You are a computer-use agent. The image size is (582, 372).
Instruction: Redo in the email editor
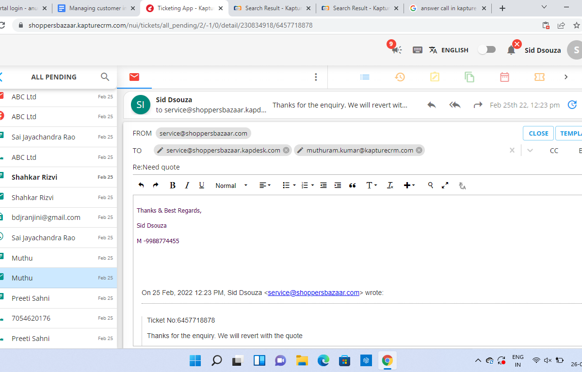[156, 185]
